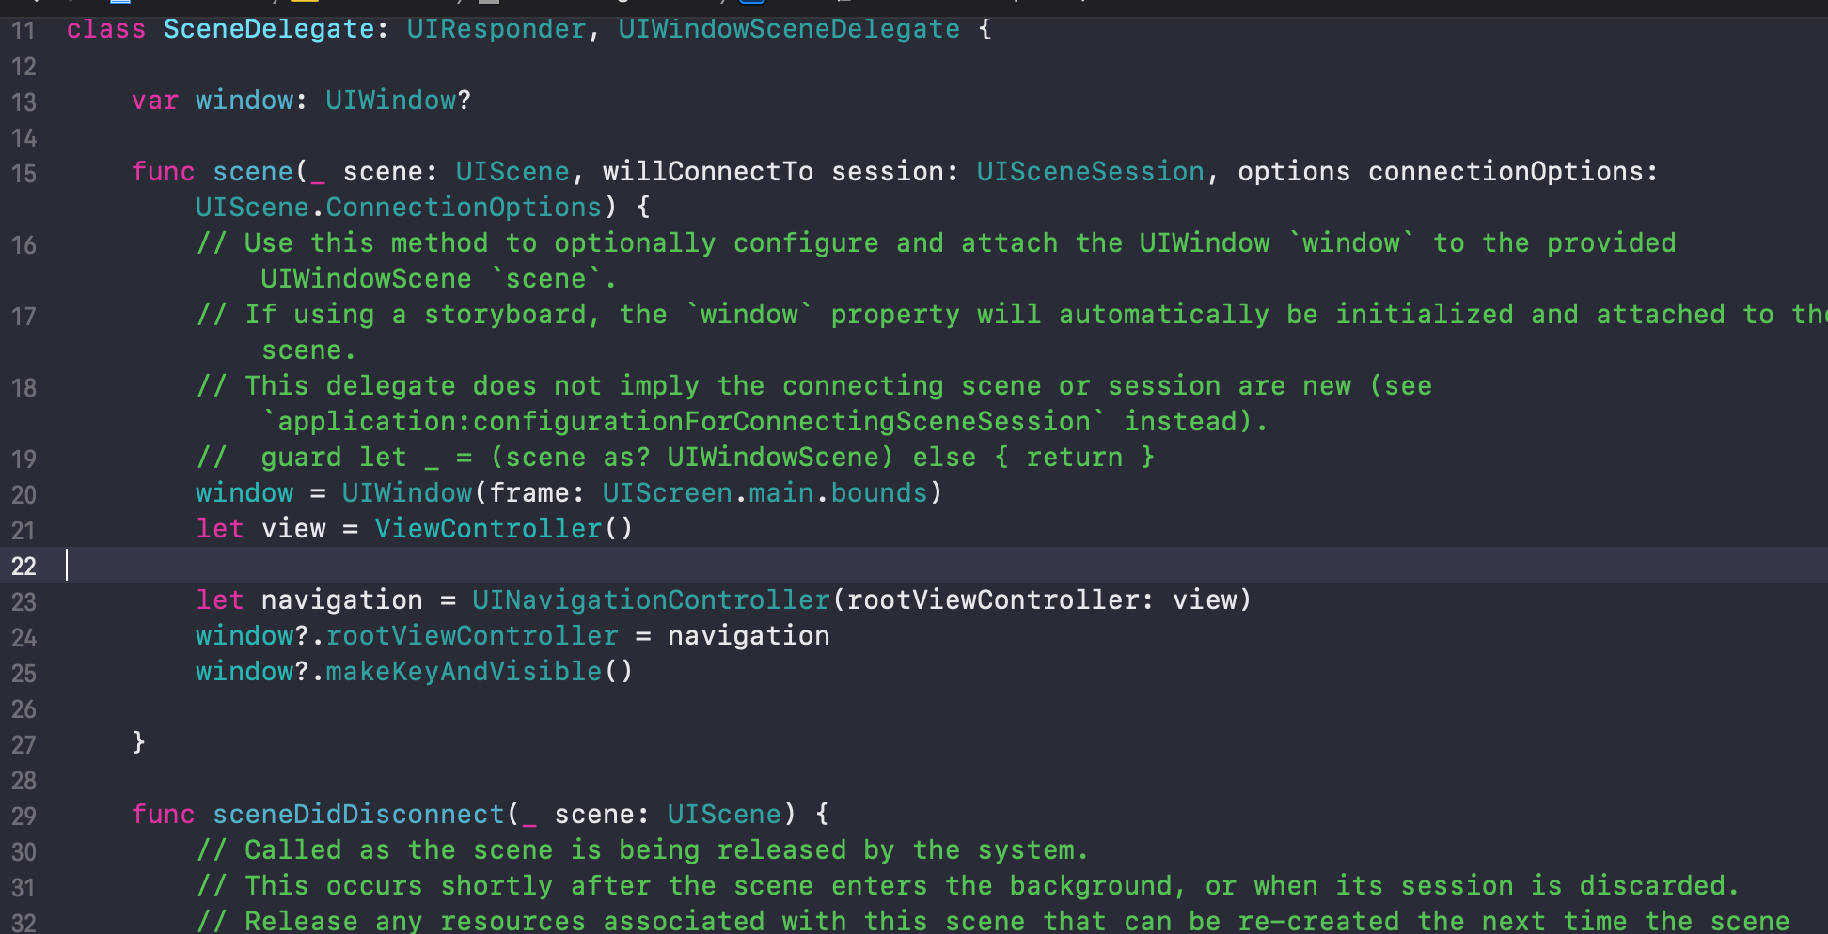Click ViewController() on line 21
This screenshot has height=934, width=1828.
click(x=504, y=529)
